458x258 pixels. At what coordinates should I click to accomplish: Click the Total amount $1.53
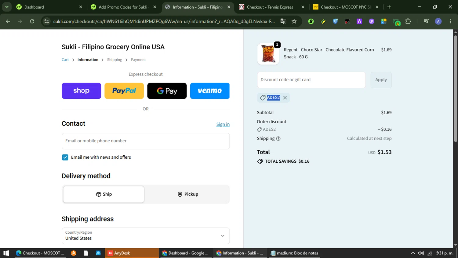point(384,152)
